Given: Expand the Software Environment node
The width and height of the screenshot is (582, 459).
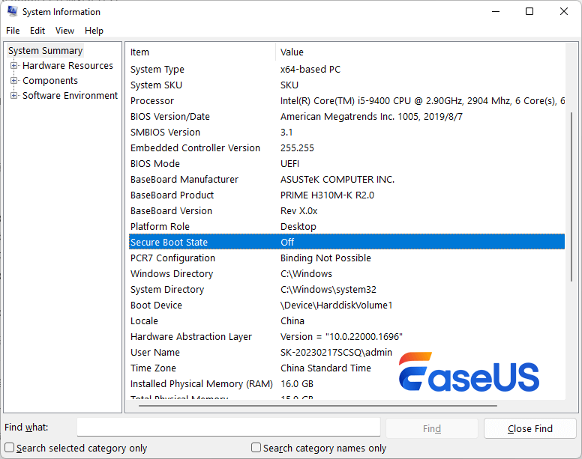Looking at the screenshot, I should coord(13,96).
